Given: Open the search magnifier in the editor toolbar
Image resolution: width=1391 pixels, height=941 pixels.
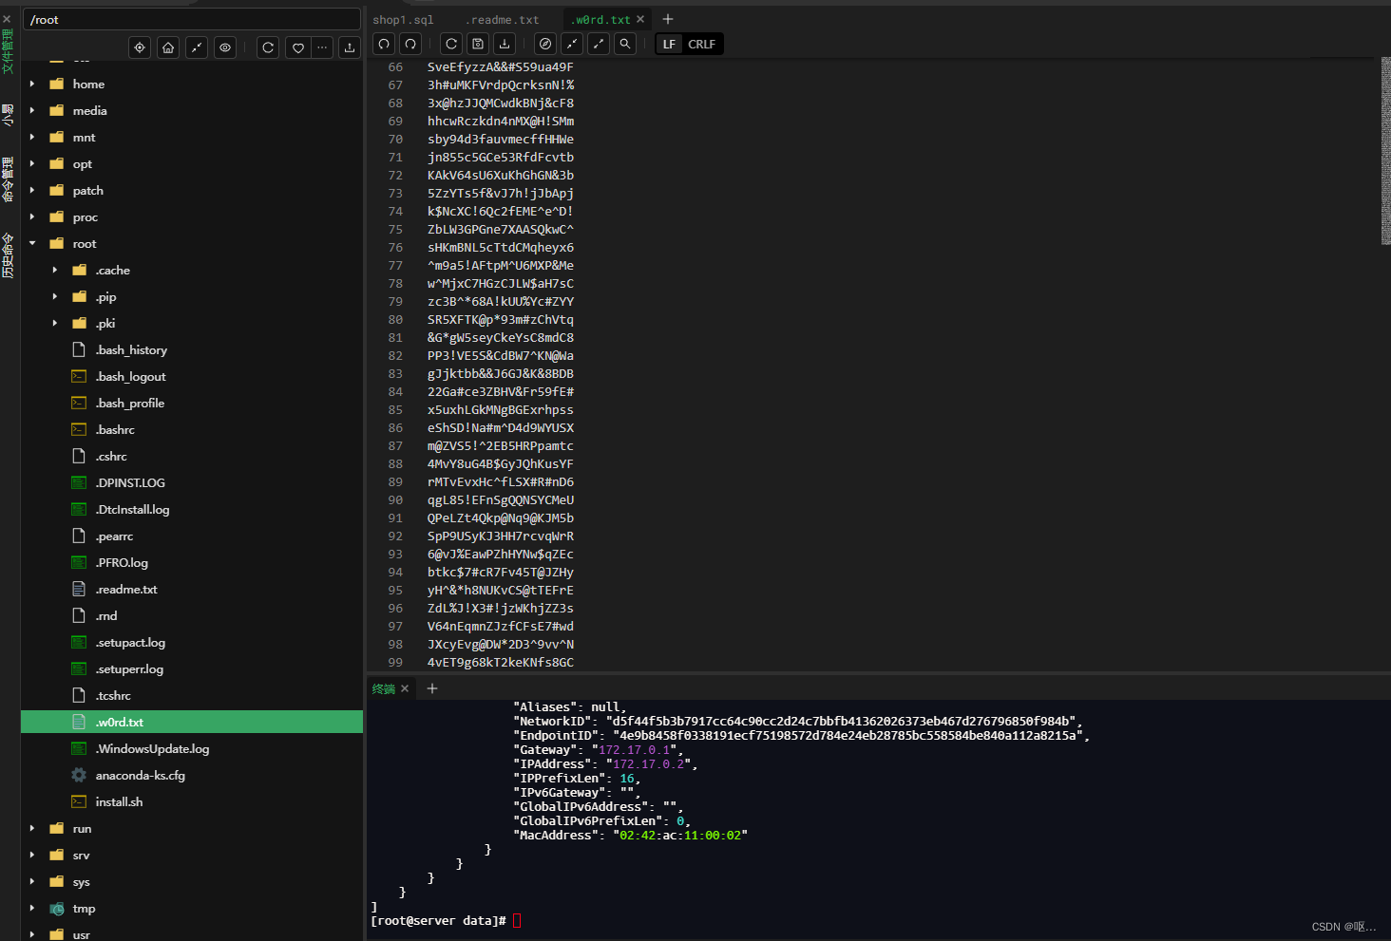Looking at the screenshot, I should 624,44.
